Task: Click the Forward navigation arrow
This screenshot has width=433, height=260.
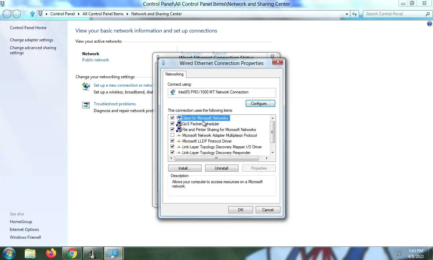Action: (16, 14)
